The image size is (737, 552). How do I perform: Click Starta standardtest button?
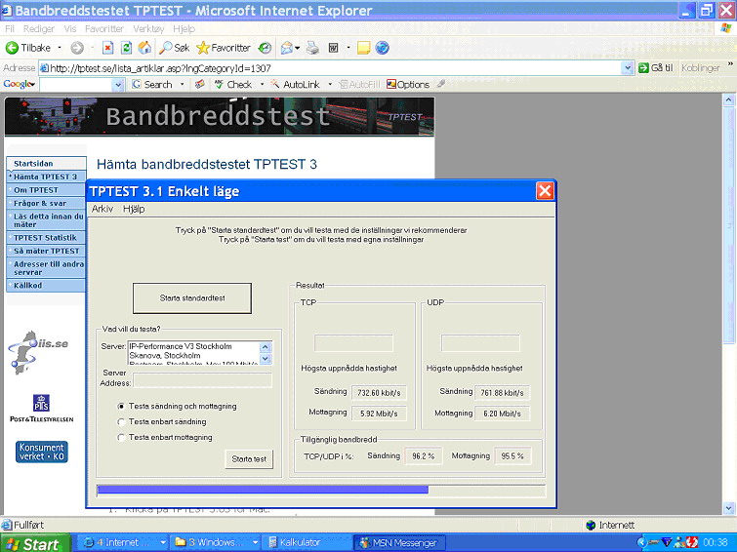click(x=191, y=297)
